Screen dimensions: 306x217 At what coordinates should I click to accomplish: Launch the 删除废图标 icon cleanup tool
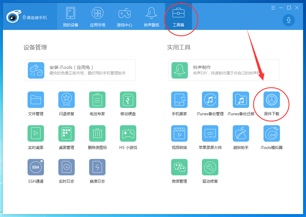click(97, 133)
